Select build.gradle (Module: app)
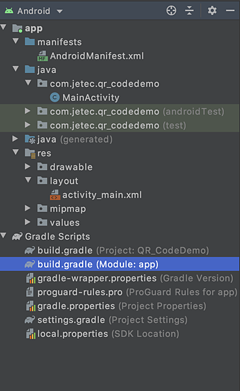The image size is (240, 391). coord(120,265)
